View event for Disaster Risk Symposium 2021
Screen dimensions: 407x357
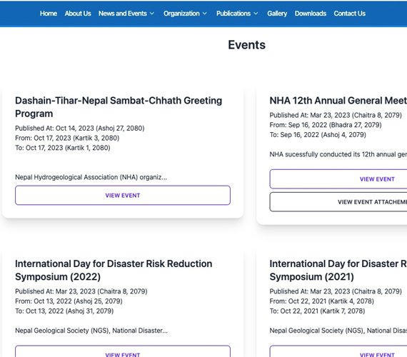click(338, 351)
